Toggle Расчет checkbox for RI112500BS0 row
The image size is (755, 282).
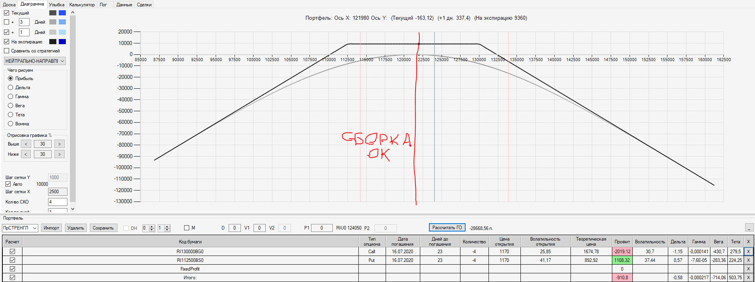[x=13, y=260]
